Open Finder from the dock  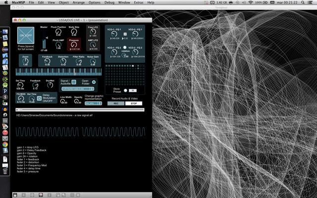pyautogui.click(x=5, y=32)
